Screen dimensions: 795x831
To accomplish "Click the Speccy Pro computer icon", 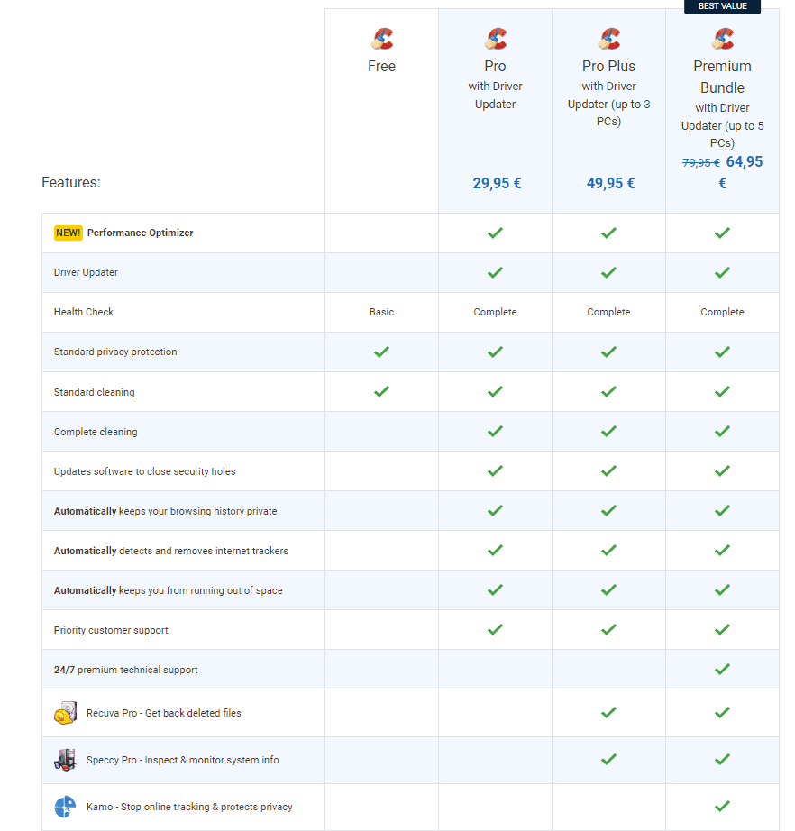I will point(65,760).
